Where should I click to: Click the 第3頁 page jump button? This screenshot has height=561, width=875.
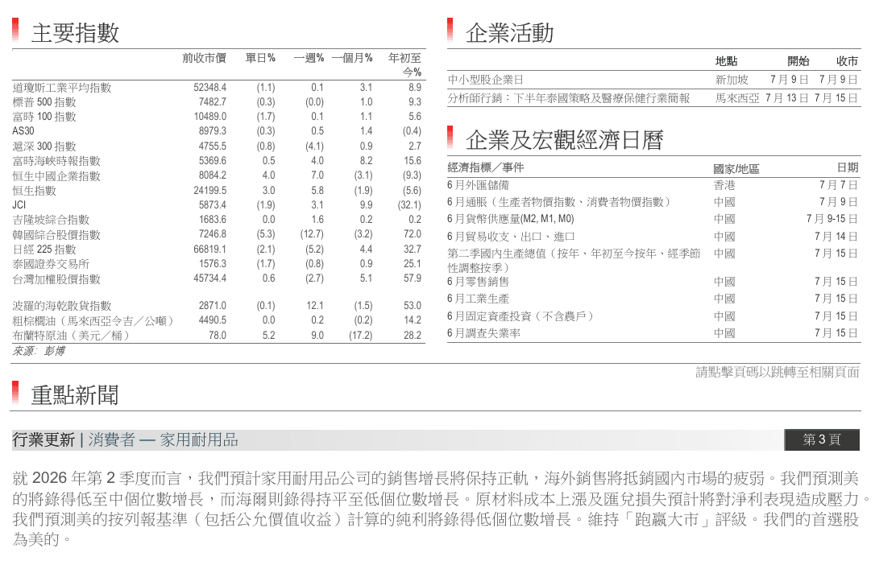[x=822, y=440]
